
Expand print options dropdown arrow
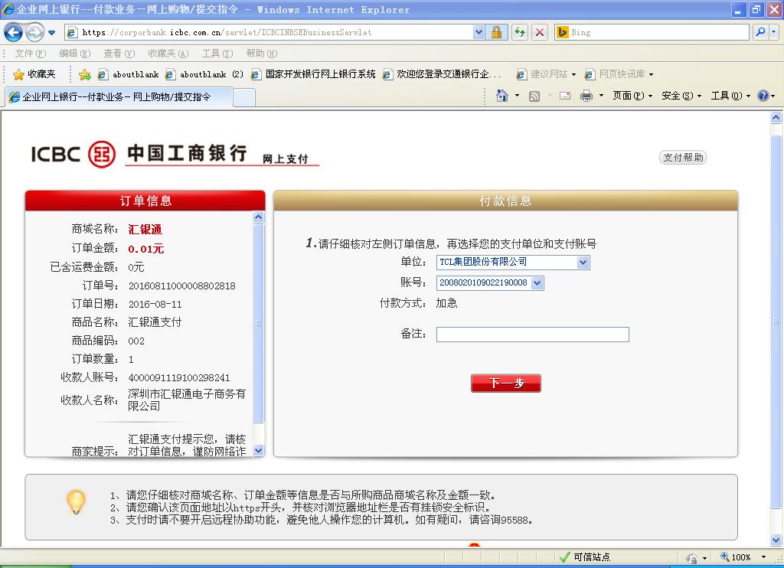601,96
